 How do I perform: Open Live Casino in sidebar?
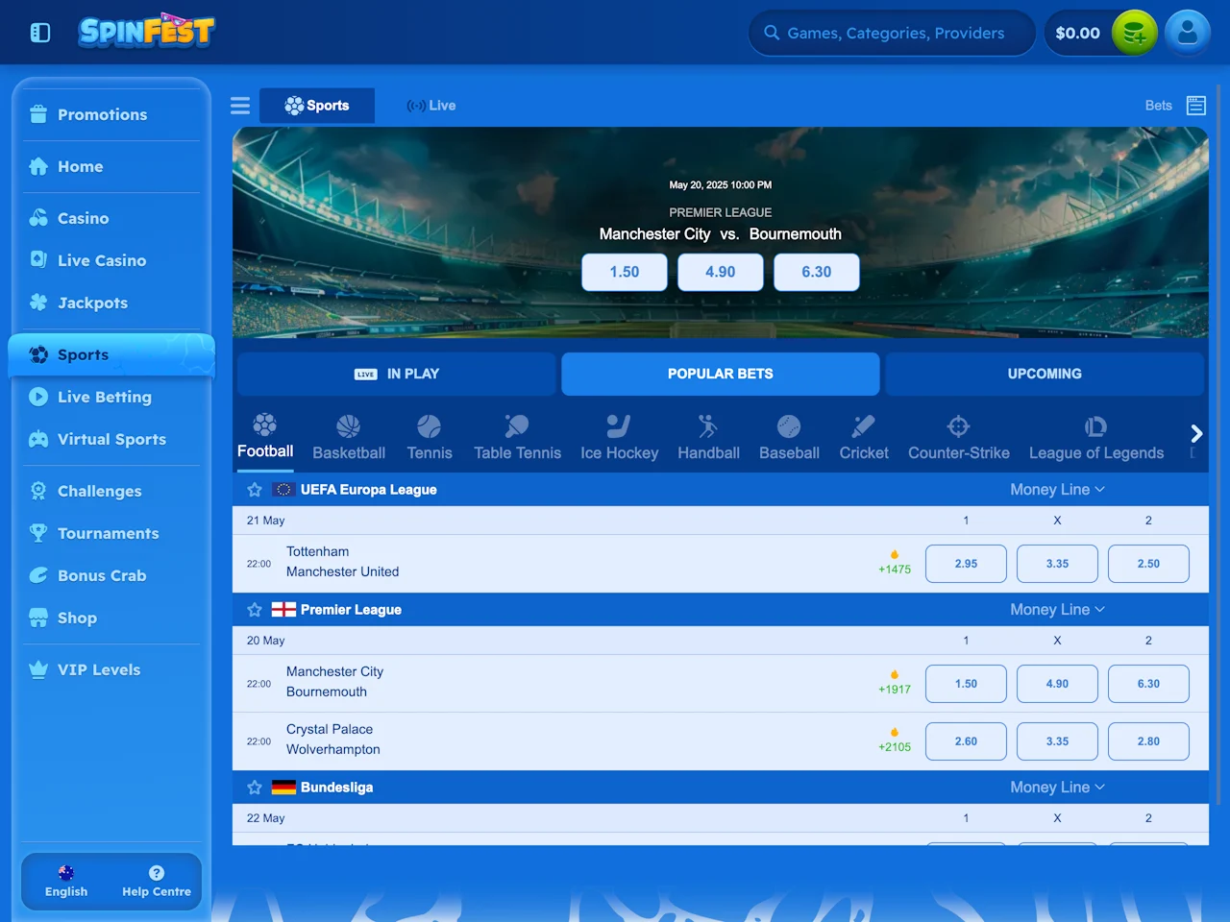tap(111, 260)
